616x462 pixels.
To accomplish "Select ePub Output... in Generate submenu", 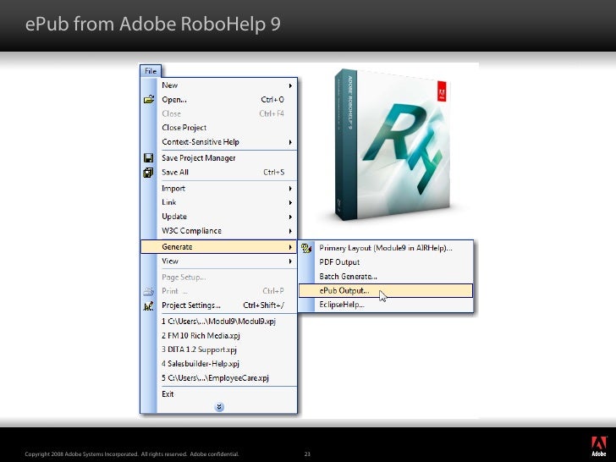I will coord(386,291).
